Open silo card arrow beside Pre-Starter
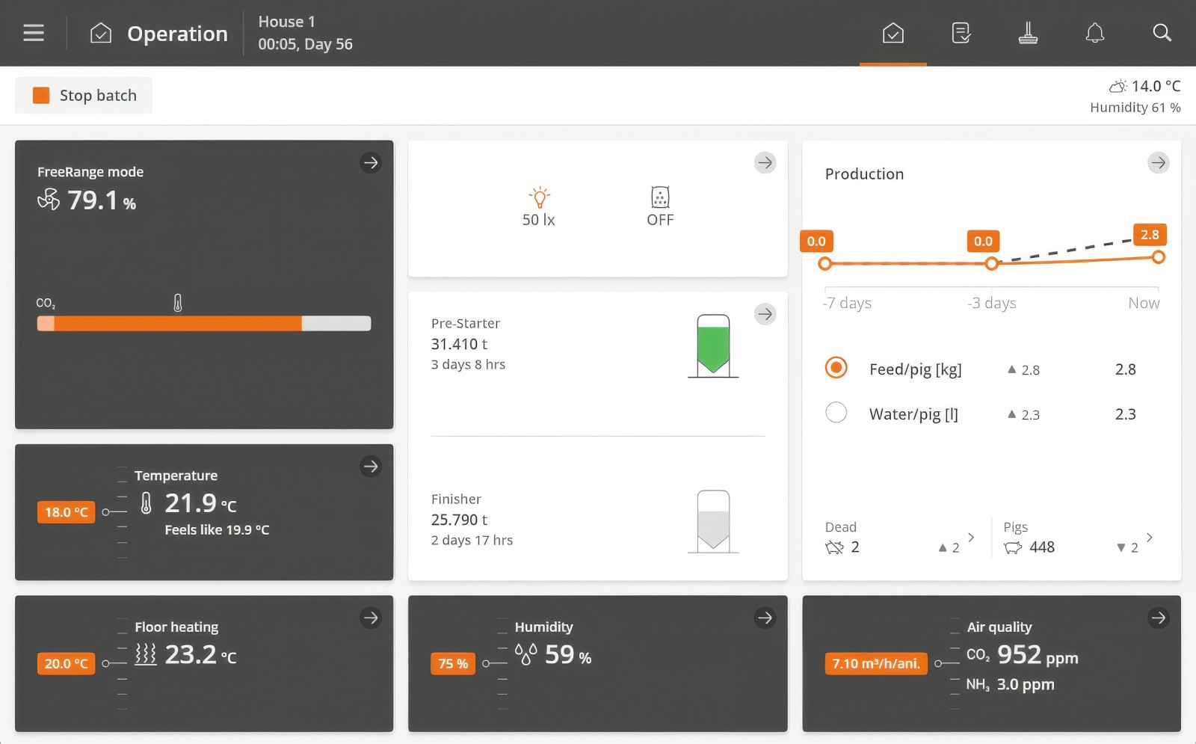 (x=765, y=314)
